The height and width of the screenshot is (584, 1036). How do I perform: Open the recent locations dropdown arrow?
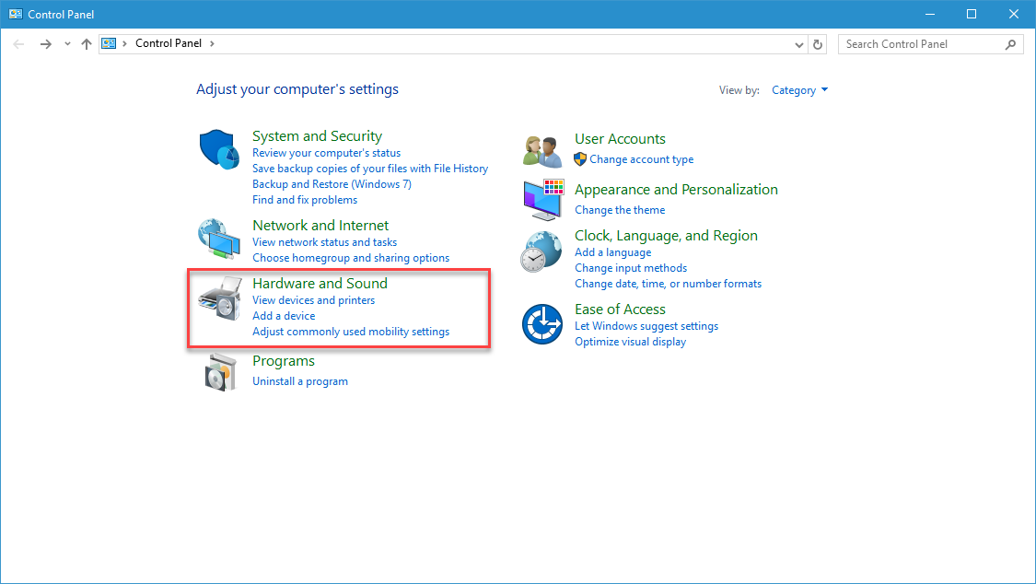[x=67, y=44]
